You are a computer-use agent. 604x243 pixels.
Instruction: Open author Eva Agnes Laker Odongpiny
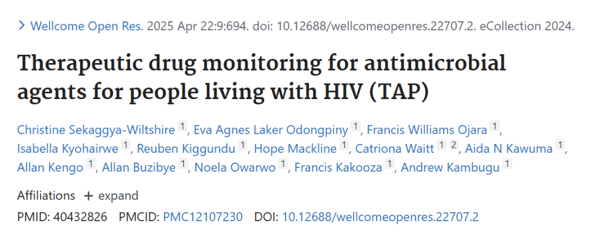(x=271, y=130)
